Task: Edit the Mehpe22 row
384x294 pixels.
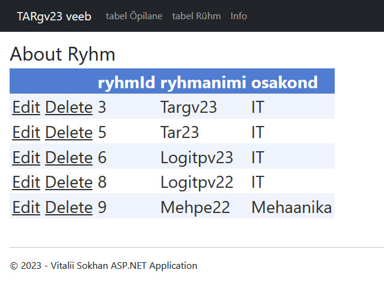Action: pos(26,208)
